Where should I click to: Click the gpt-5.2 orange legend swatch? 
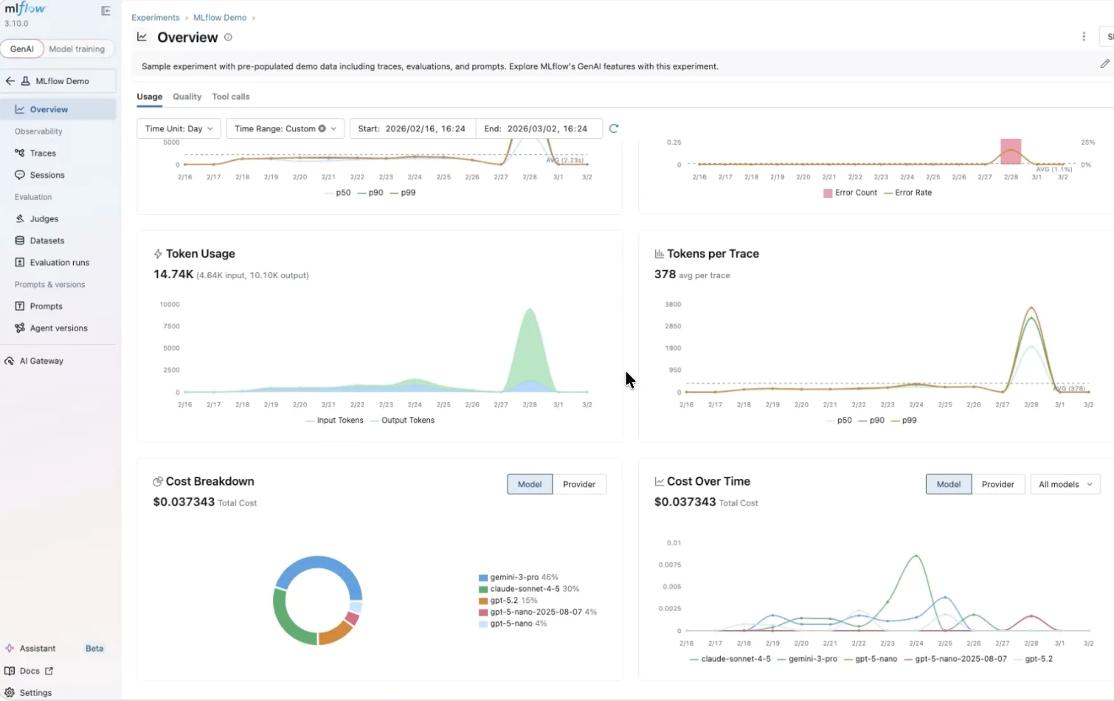[483, 601]
